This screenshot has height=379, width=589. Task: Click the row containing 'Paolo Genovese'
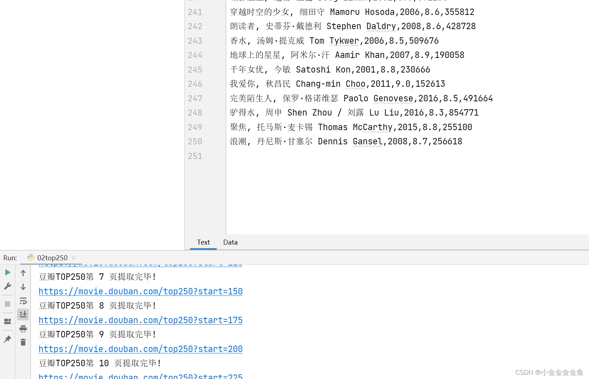coord(361,98)
